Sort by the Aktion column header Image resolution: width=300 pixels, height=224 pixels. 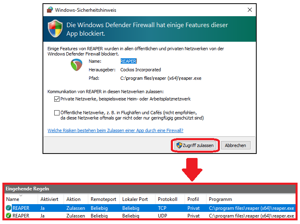point(73,199)
